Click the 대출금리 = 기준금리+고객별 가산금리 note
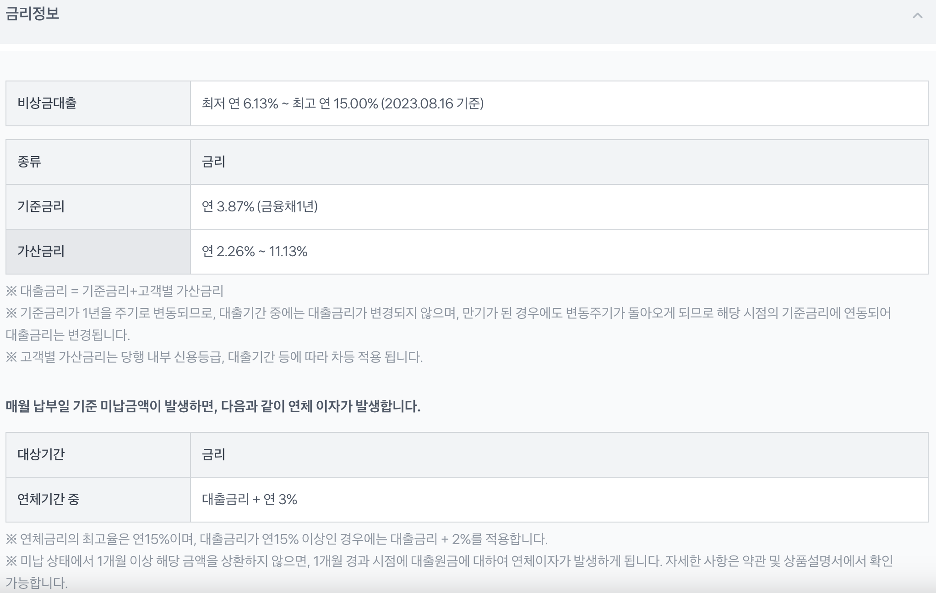 coord(114,291)
